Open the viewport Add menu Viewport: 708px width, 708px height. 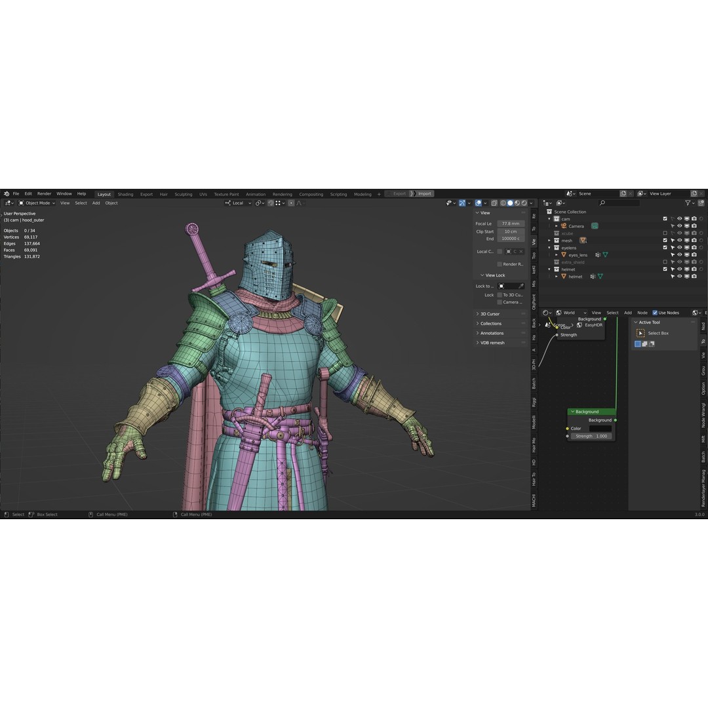coord(96,203)
